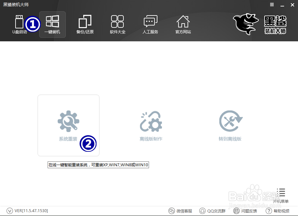This screenshot has width=298, height=216.
Task: Click the version update arrow icon
Action: pyautogui.click(x=10, y=211)
